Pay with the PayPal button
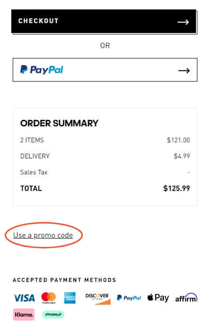The width and height of the screenshot is (212, 330). coord(105,70)
